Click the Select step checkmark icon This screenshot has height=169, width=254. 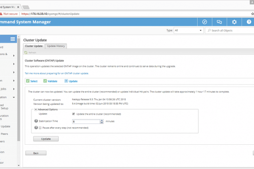pyautogui.click(x=28, y=81)
